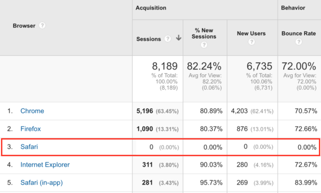Screen dimensions: 321x193
Task: Click the help icon under % New Sessions
Action: [x=204, y=45]
